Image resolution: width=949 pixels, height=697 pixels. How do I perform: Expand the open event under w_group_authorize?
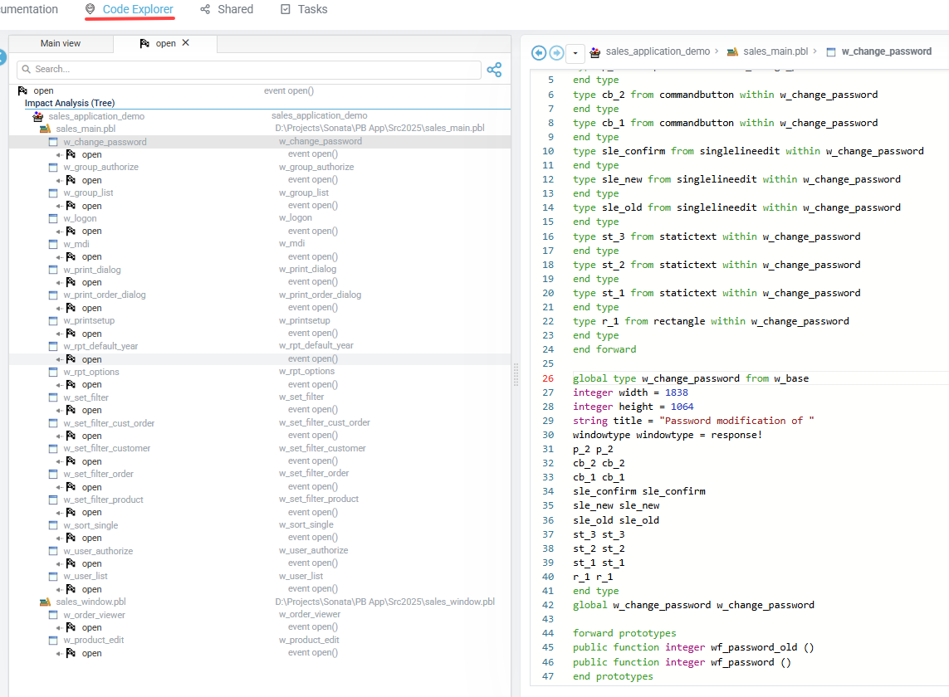[59, 181]
